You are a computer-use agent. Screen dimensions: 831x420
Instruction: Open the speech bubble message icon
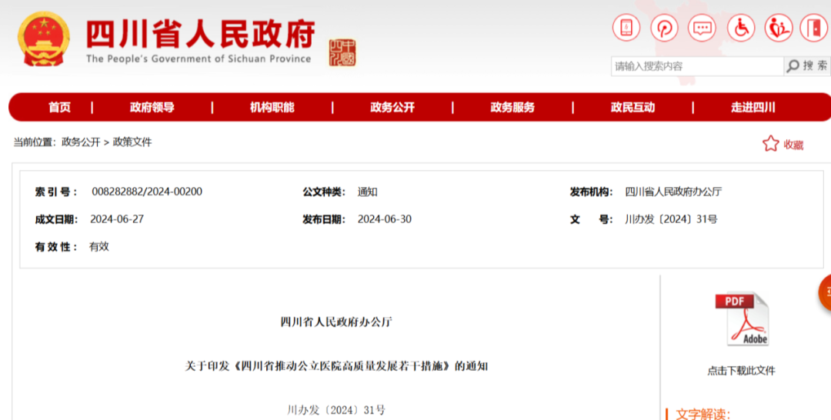pyautogui.click(x=702, y=28)
